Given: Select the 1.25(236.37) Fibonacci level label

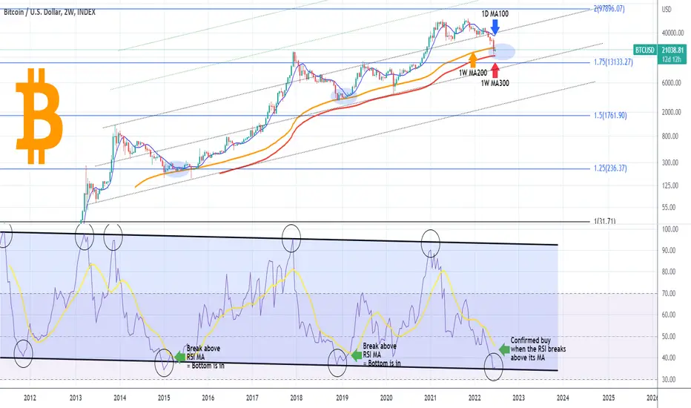Looking at the screenshot, I should pos(610,168).
